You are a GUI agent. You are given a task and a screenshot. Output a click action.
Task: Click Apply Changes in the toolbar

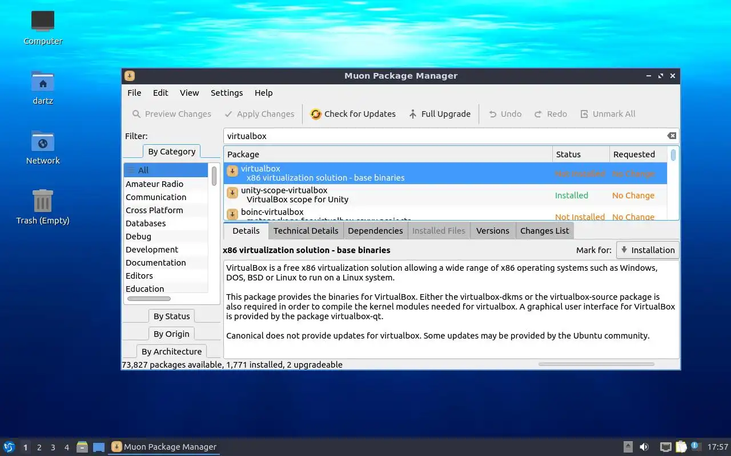coord(259,114)
